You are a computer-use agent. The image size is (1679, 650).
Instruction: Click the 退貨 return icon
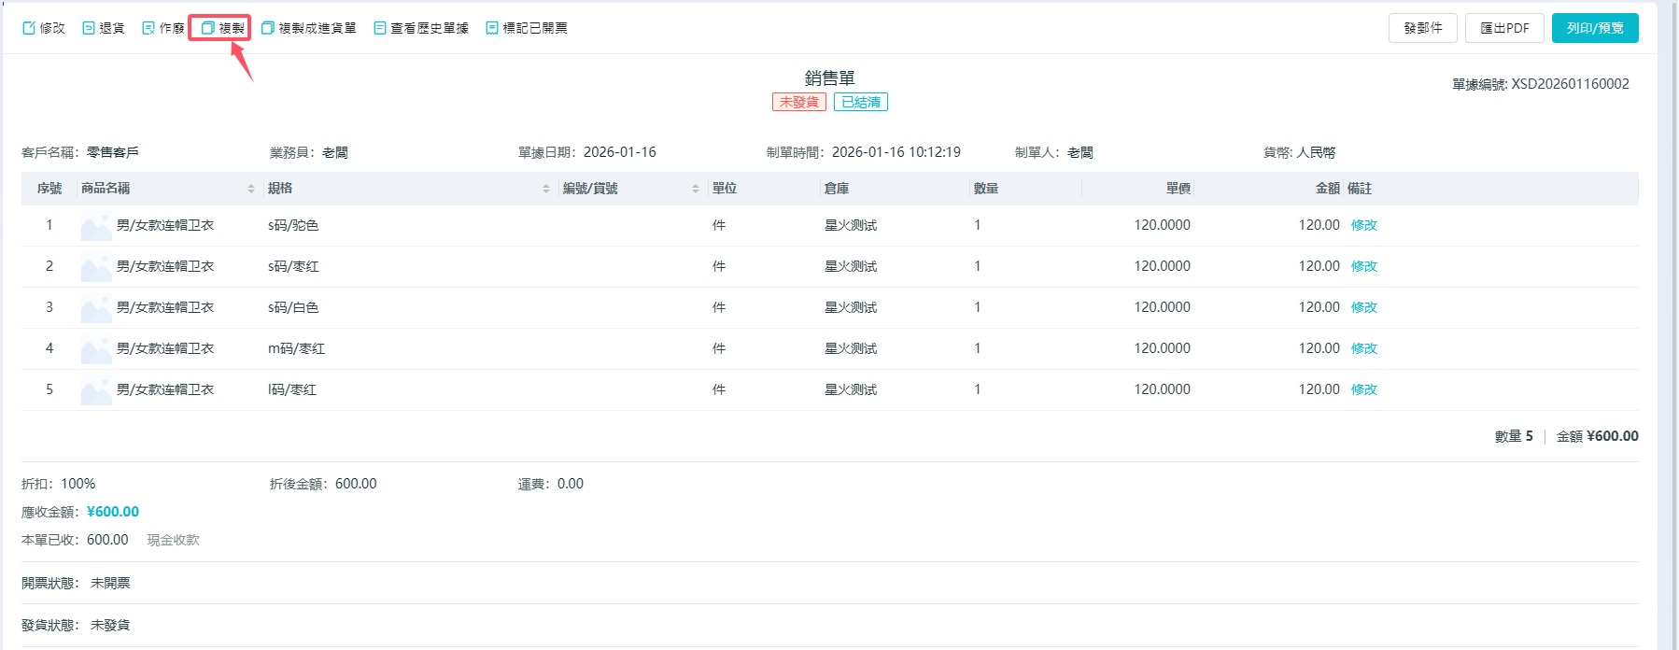pos(89,28)
